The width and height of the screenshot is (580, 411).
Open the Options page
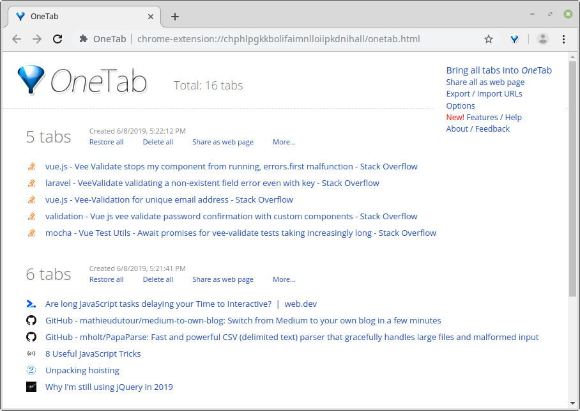tap(460, 105)
